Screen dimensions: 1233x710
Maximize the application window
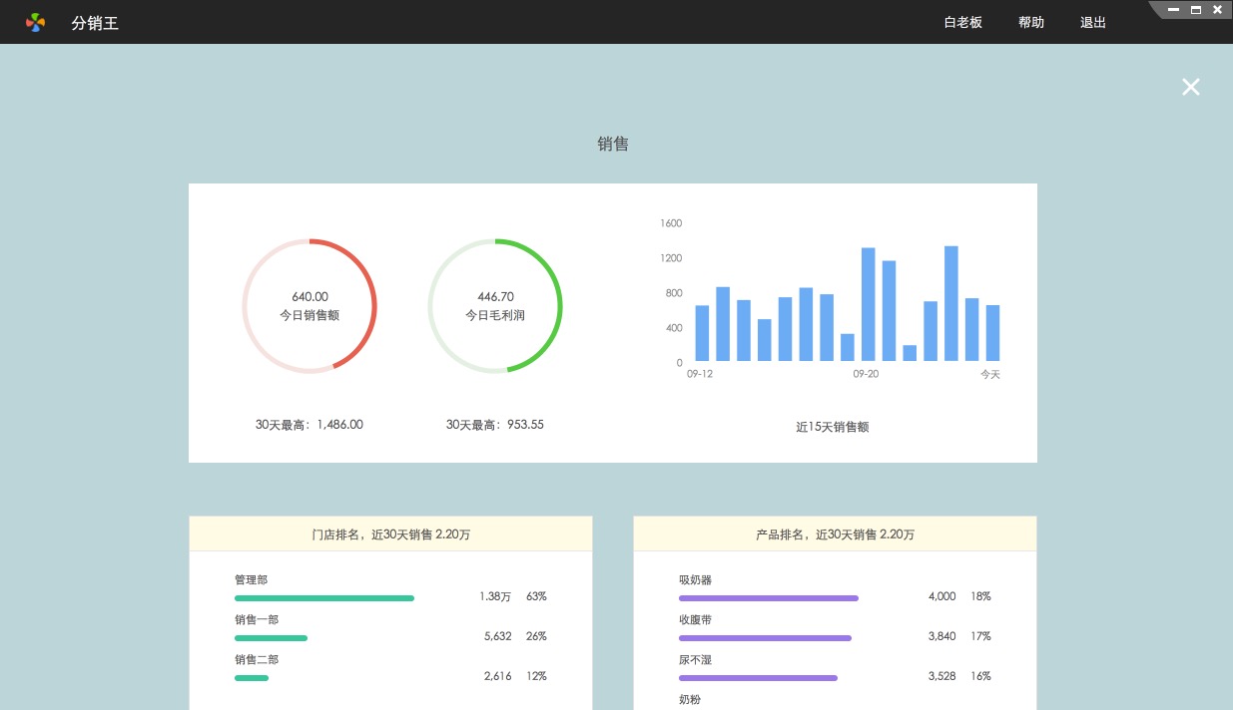[1195, 10]
